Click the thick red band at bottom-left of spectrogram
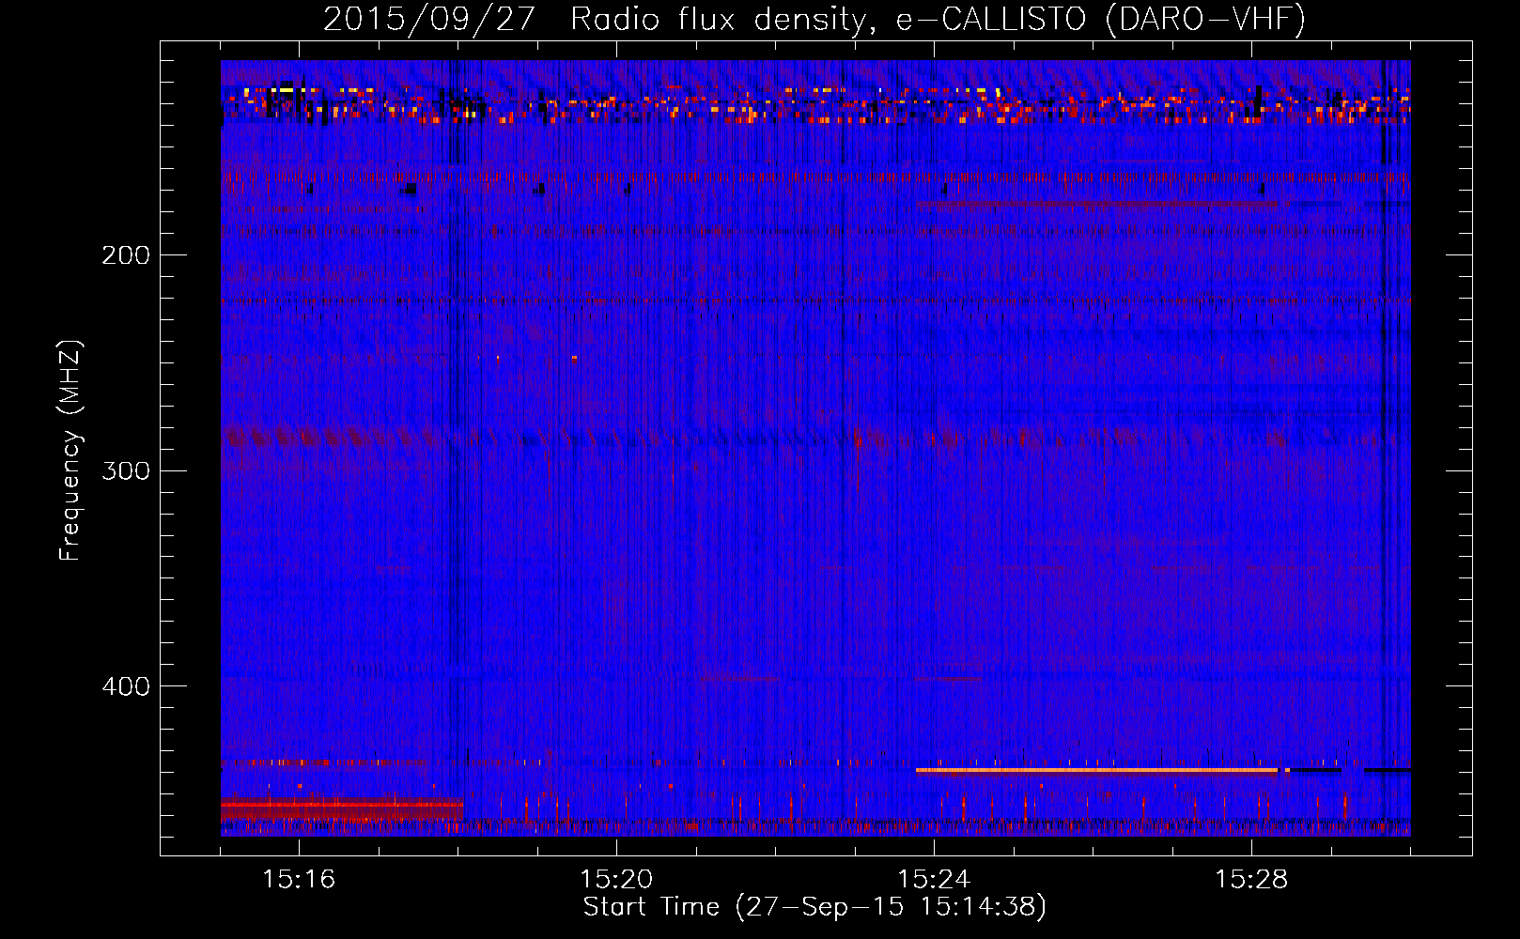The height and width of the screenshot is (939, 1520). pos(342,807)
